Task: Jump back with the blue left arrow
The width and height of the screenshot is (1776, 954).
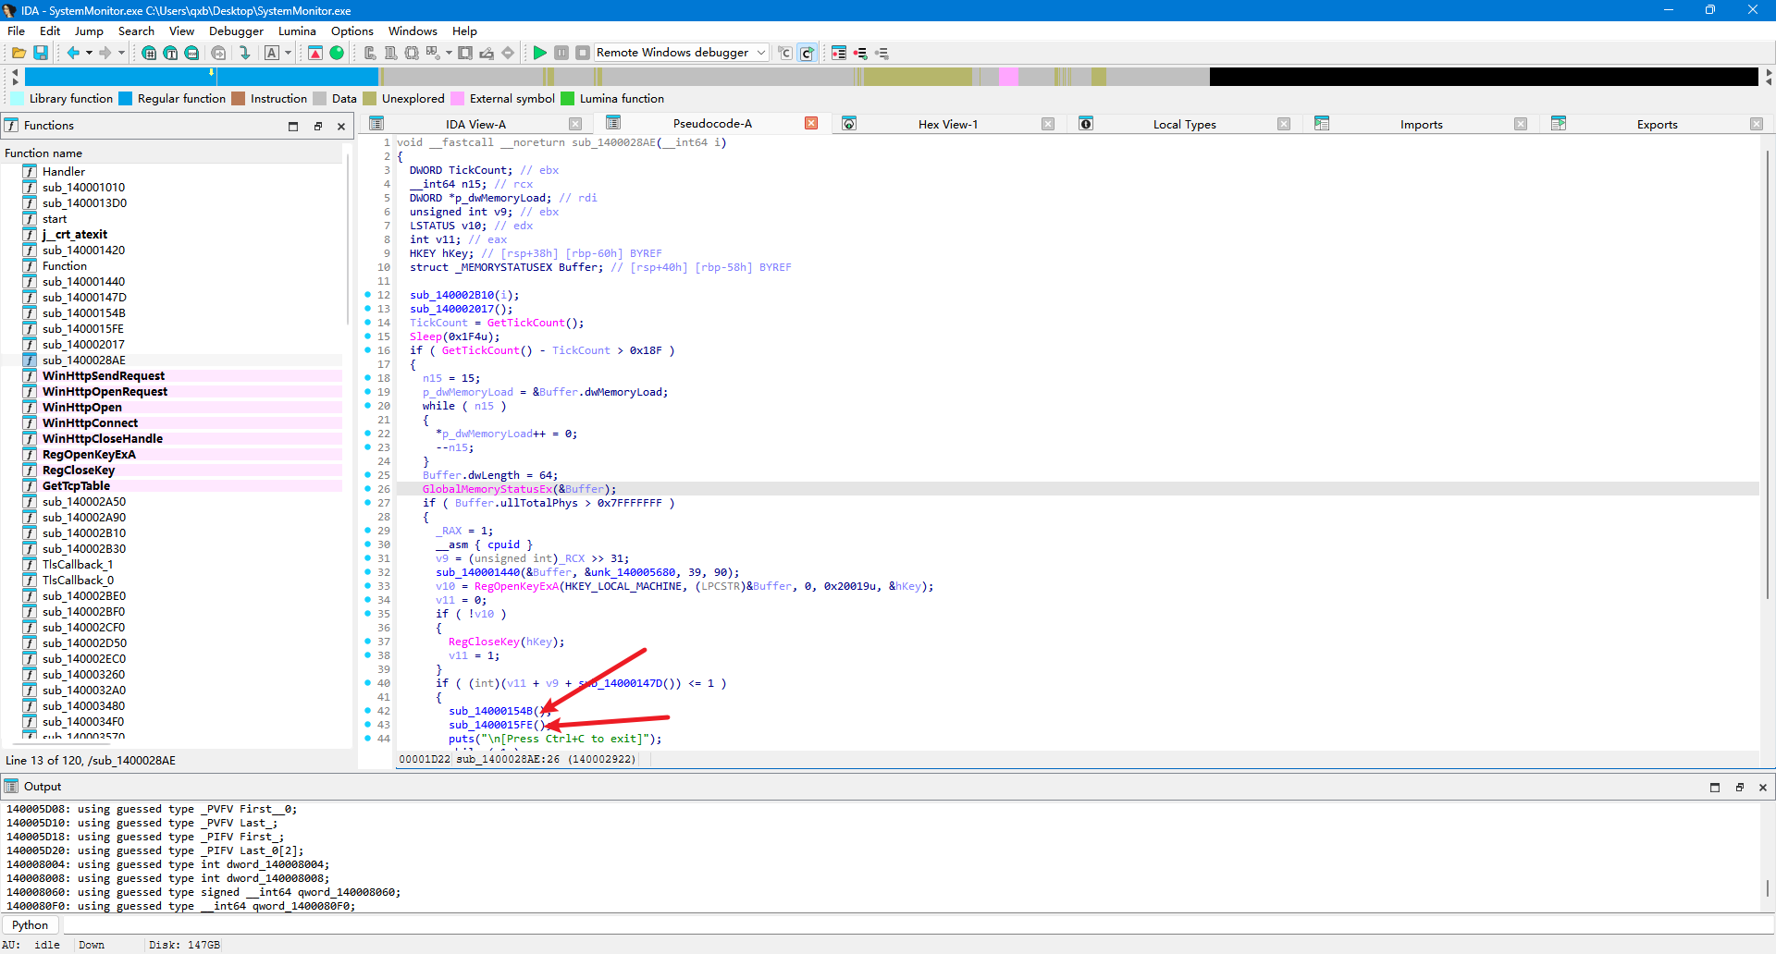Action: (73, 53)
